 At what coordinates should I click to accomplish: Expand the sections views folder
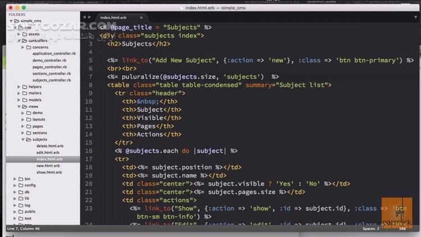tap(22, 133)
